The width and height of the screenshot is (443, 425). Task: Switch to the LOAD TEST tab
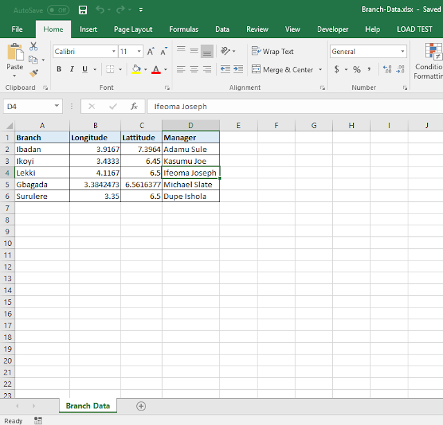point(415,29)
